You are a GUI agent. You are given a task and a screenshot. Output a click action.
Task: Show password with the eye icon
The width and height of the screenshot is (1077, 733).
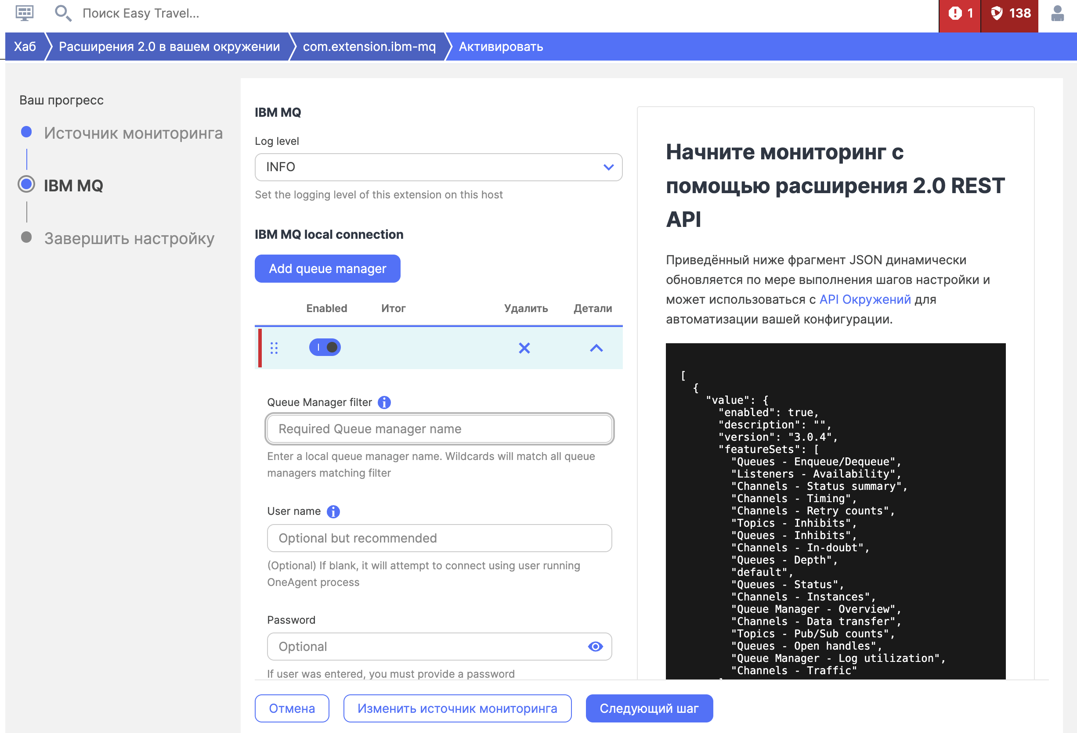click(x=595, y=647)
